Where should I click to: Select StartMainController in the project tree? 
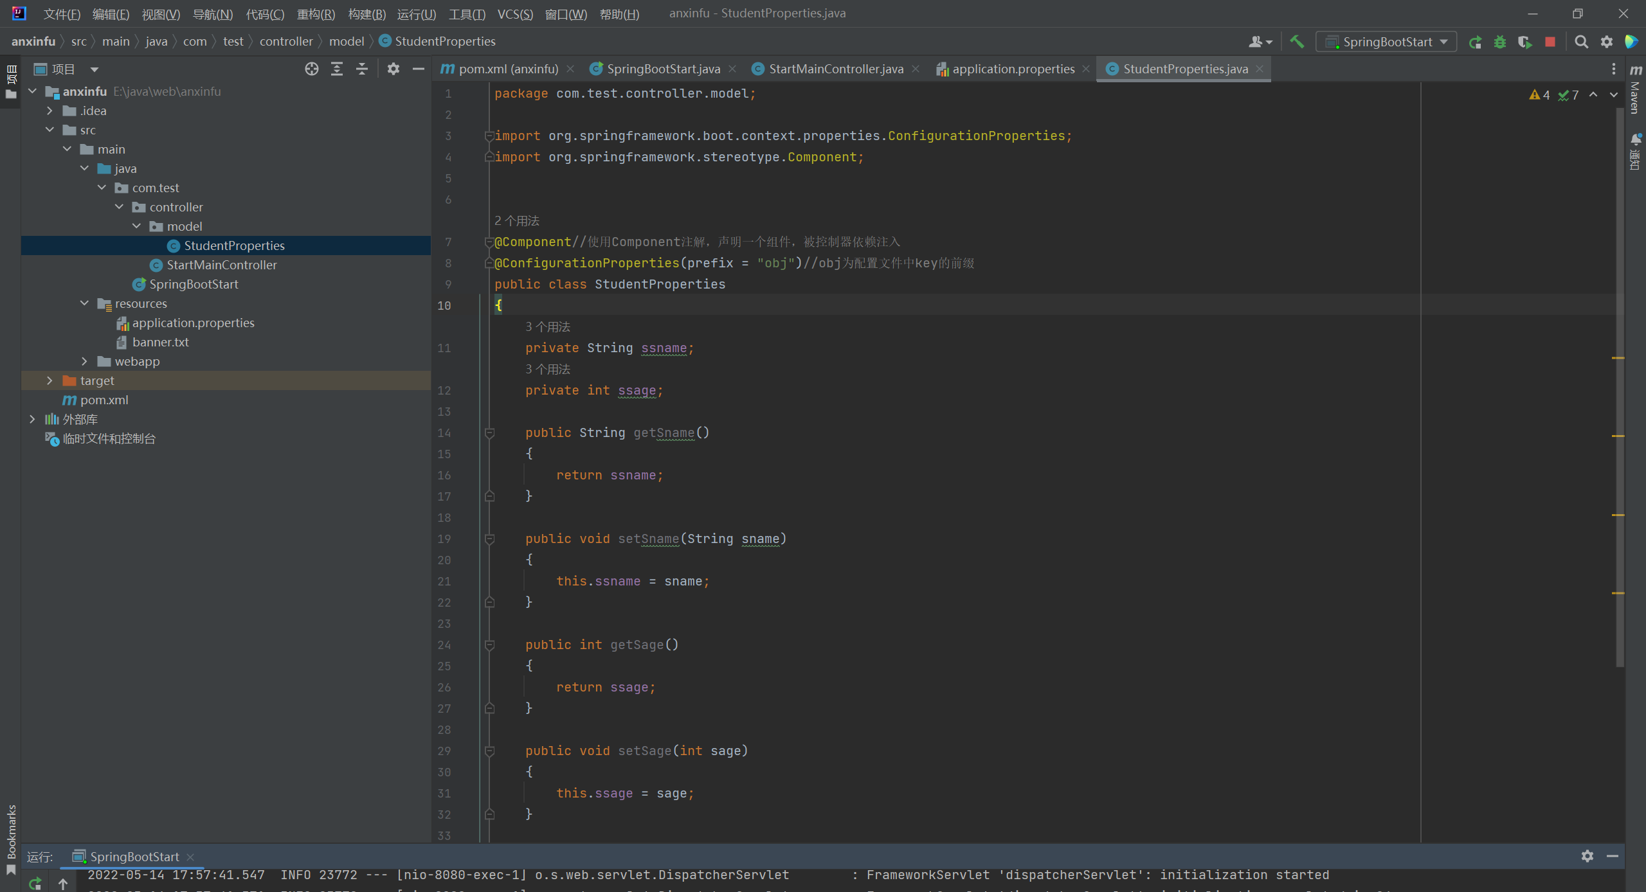222,265
